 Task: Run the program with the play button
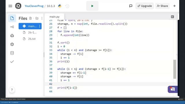(92, 6)
